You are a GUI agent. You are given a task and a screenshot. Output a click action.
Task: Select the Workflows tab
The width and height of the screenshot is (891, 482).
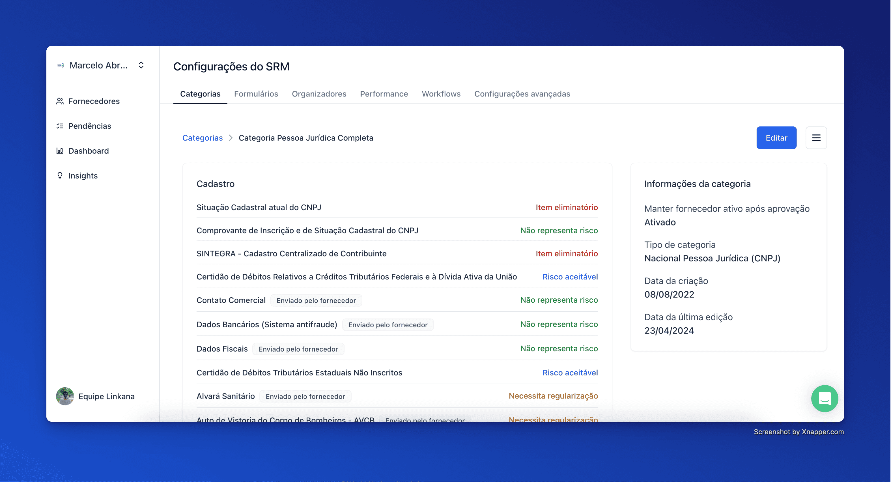click(441, 94)
